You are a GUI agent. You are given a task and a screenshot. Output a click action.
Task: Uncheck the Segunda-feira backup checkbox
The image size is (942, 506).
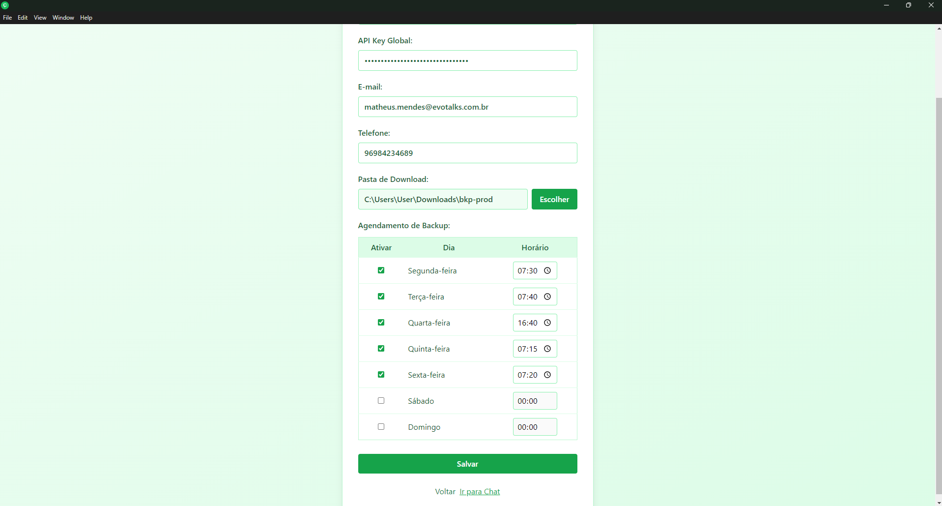(x=381, y=270)
